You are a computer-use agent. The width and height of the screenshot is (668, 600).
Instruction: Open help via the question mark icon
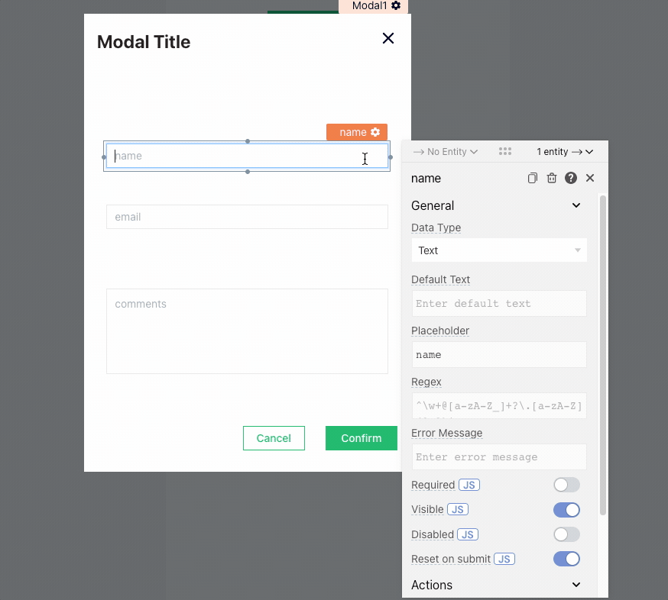point(571,178)
